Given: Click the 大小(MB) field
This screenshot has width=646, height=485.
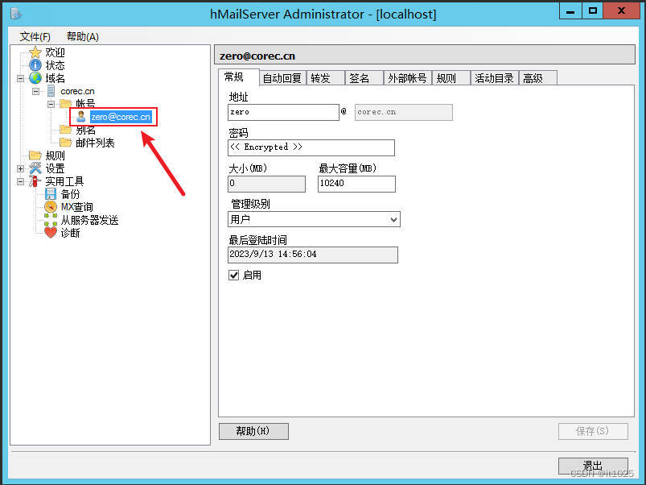Looking at the screenshot, I should pyautogui.click(x=266, y=184).
